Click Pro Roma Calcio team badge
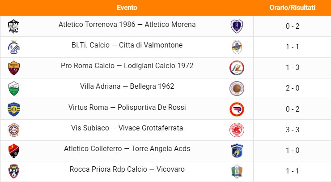 tap(14, 68)
